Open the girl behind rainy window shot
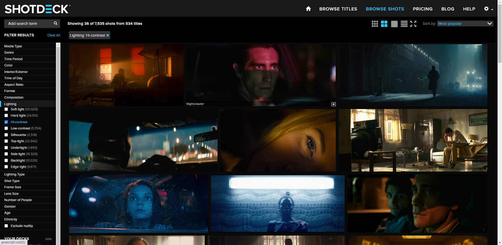Image resolution: width=502 pixels, height=245 pixels. [x=138, y=203]
